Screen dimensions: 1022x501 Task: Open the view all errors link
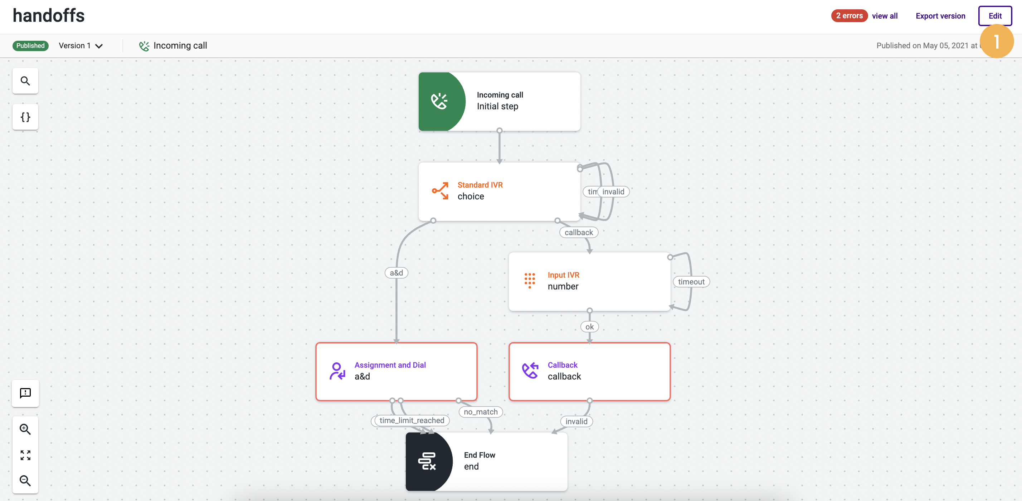point(884,16)
